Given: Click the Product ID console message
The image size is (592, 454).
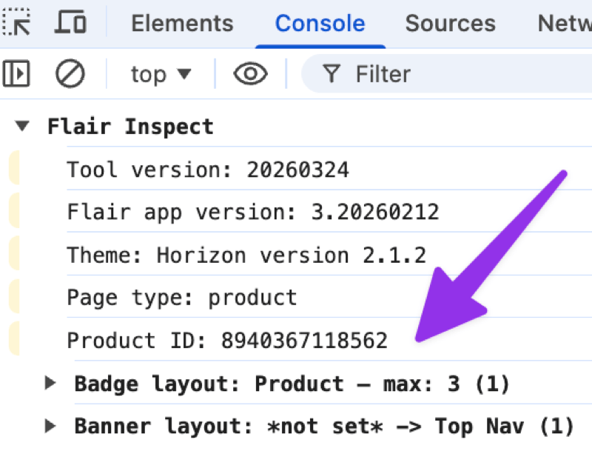Looking at the screenshot, I should (x=227, y=340).
